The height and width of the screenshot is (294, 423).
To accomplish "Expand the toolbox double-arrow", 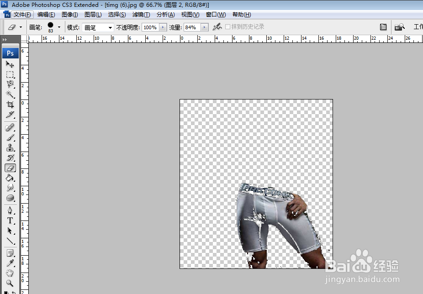I will (x=5, y=39).
